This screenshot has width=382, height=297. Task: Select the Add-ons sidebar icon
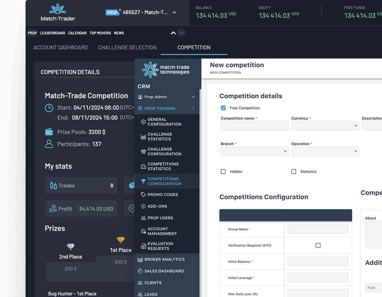pos(144,206)
